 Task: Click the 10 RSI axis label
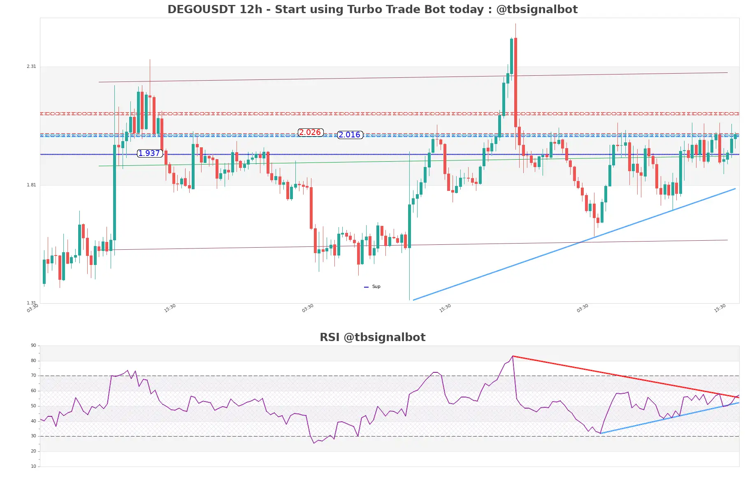(x=33, y=467)
